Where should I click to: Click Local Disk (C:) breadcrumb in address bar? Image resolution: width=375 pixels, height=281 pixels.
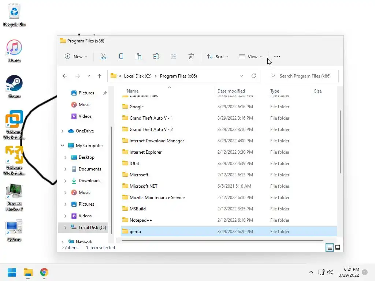click(x=138, y=76)
